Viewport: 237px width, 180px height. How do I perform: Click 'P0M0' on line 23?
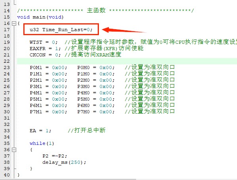[83, 67]
